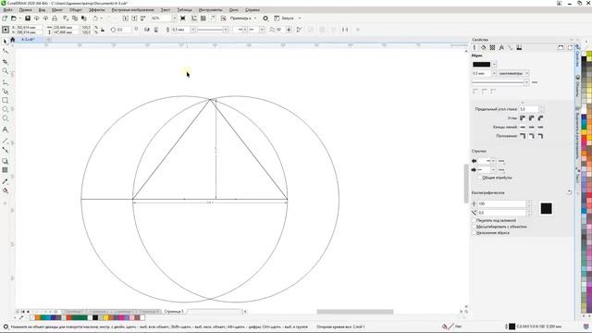
Task: Select the Pick tool in the toolbox
Action: (x=6, y=41)
